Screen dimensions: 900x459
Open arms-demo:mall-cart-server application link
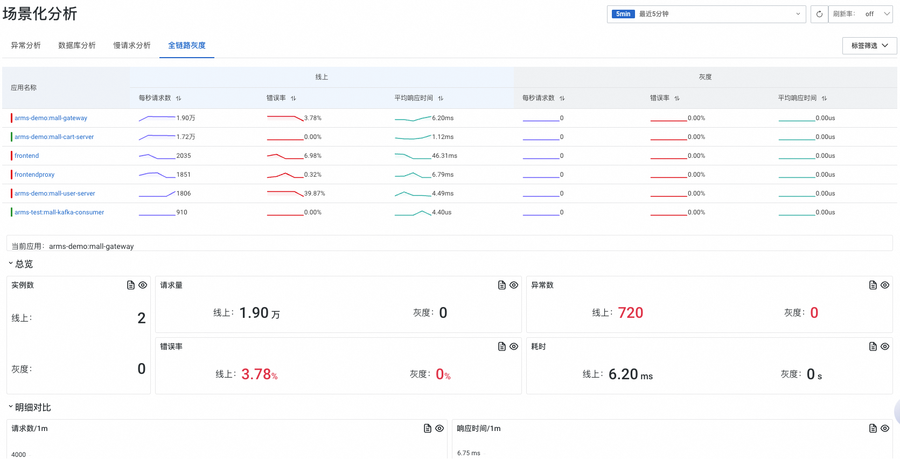pyautogui.click(x=54, y=137)
